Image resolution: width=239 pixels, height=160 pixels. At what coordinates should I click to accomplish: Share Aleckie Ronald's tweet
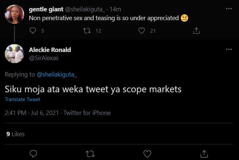click(205, 153)
